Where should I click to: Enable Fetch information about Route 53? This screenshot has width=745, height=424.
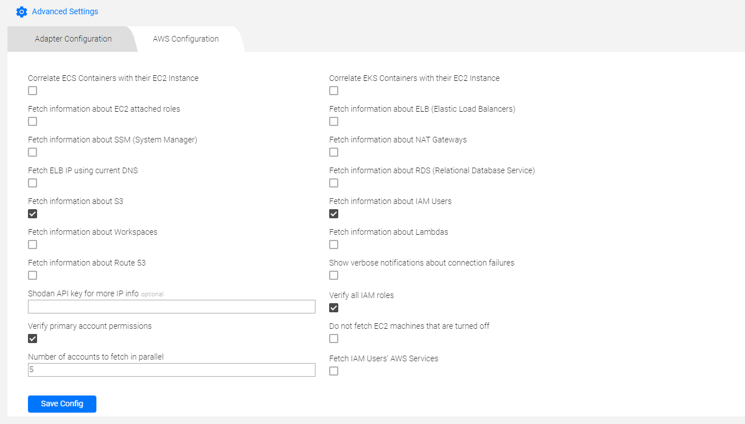(x=33, y=275)
